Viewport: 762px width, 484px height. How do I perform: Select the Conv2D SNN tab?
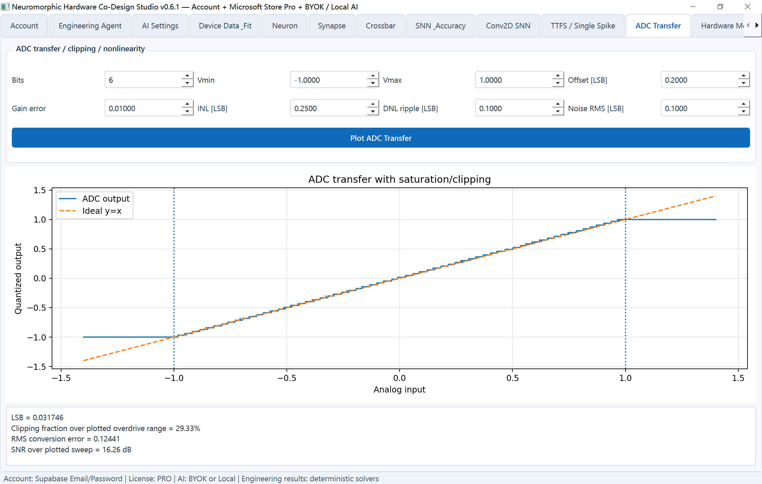[x=508, y=26]
